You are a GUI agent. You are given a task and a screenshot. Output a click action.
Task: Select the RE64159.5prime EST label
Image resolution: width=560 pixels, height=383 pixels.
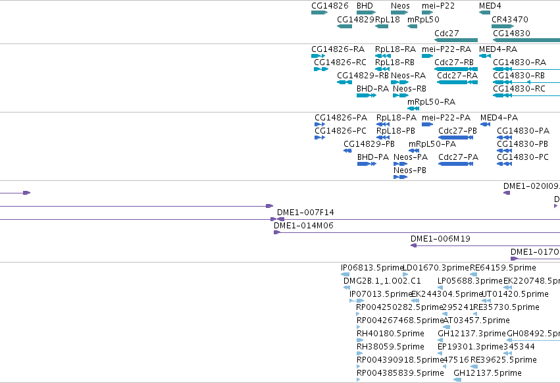[503, 268]
